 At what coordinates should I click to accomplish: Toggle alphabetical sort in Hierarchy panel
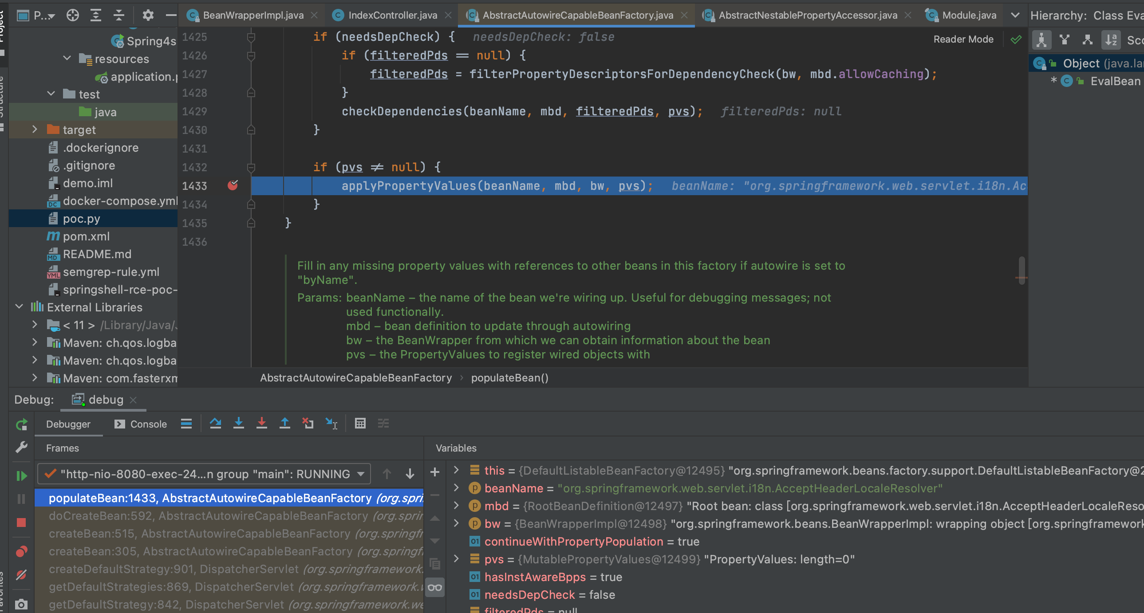click(x=1111, y=40)
